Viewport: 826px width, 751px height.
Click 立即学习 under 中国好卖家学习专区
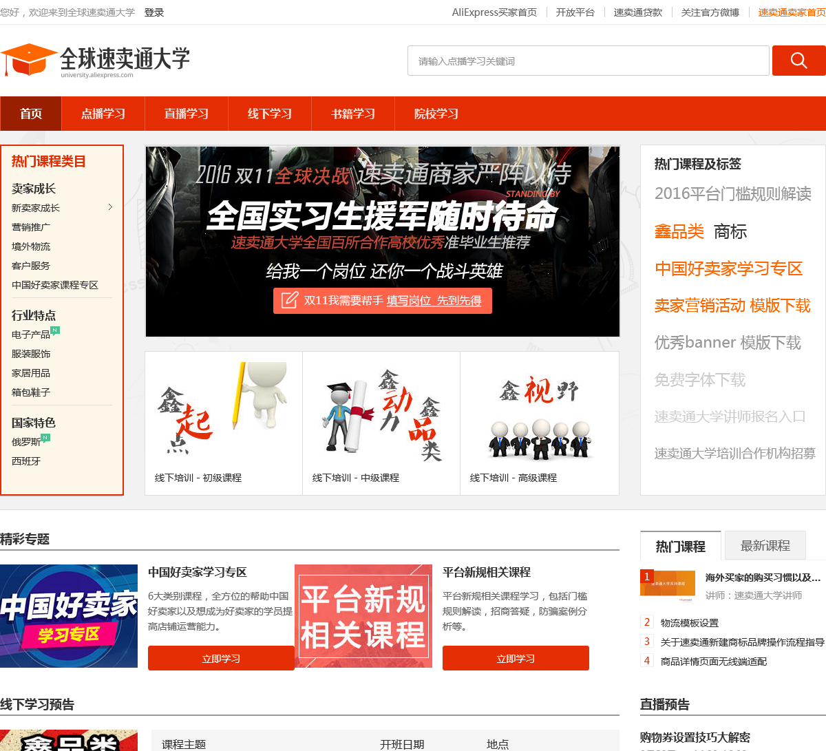tap(221, 658)
